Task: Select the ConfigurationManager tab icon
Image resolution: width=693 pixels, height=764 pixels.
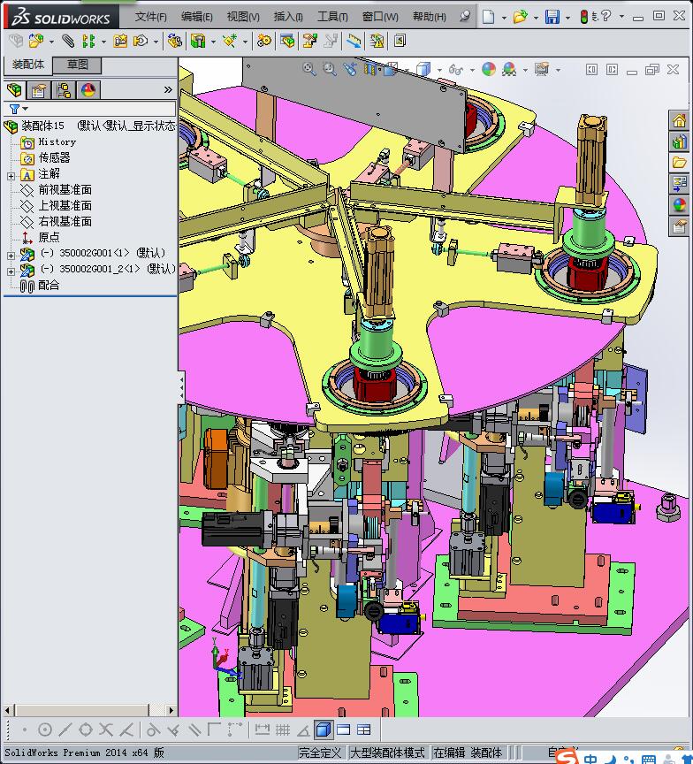Action: [64, 90]
